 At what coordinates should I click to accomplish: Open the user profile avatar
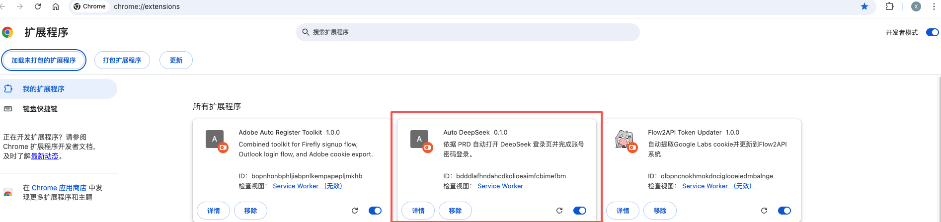pos(916,6)
